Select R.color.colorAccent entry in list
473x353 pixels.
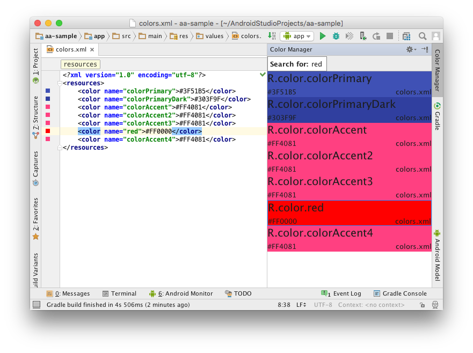pos(350,135)
